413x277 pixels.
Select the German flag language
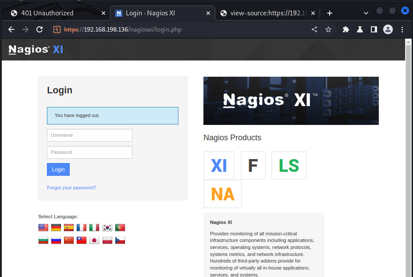[56, 227]
